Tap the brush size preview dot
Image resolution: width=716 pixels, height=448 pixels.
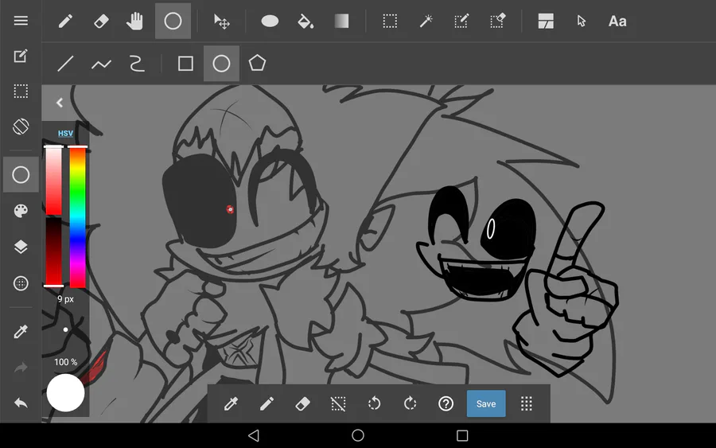66,329
